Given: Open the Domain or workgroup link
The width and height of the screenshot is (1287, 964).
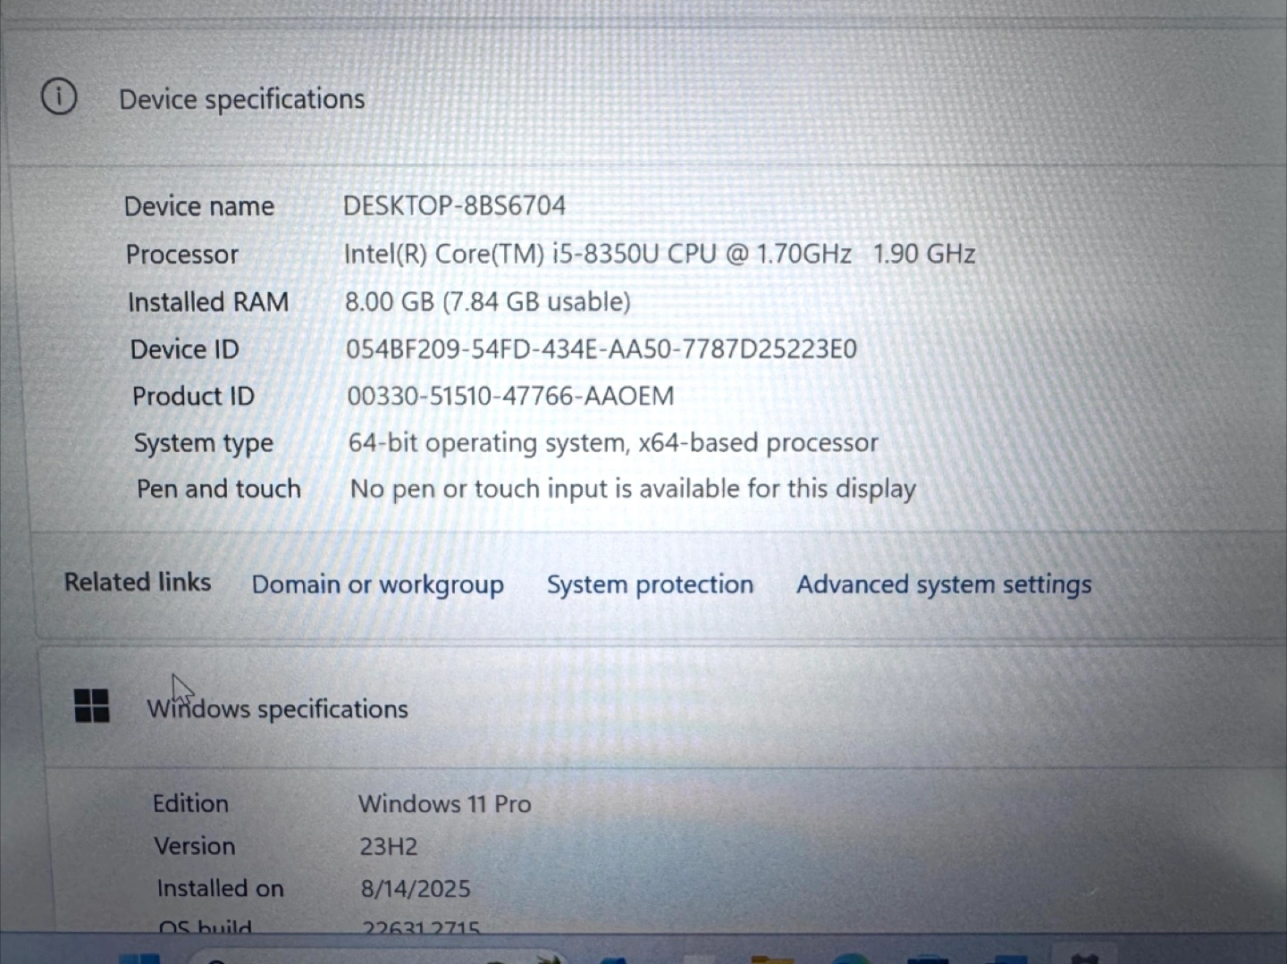Looking at the screenshot, I should 377,584.
